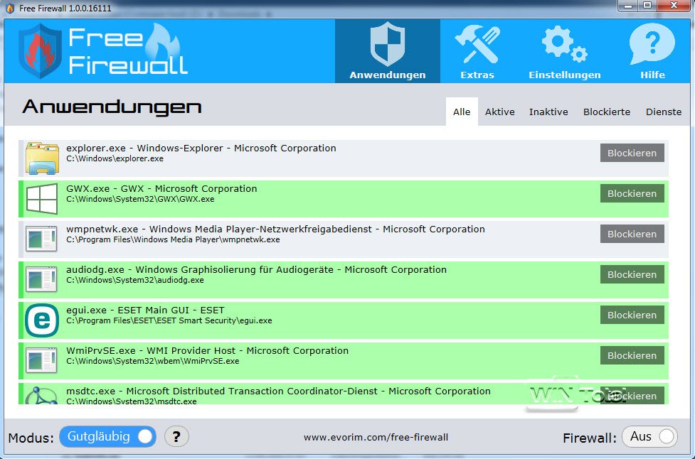Click the Modus: label
The image size is (695, 459).
[x=31, y=438]
